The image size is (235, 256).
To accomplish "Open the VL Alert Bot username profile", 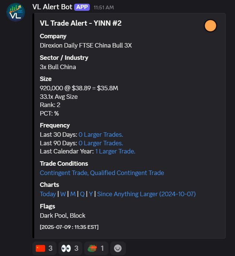I will point(53,7).
